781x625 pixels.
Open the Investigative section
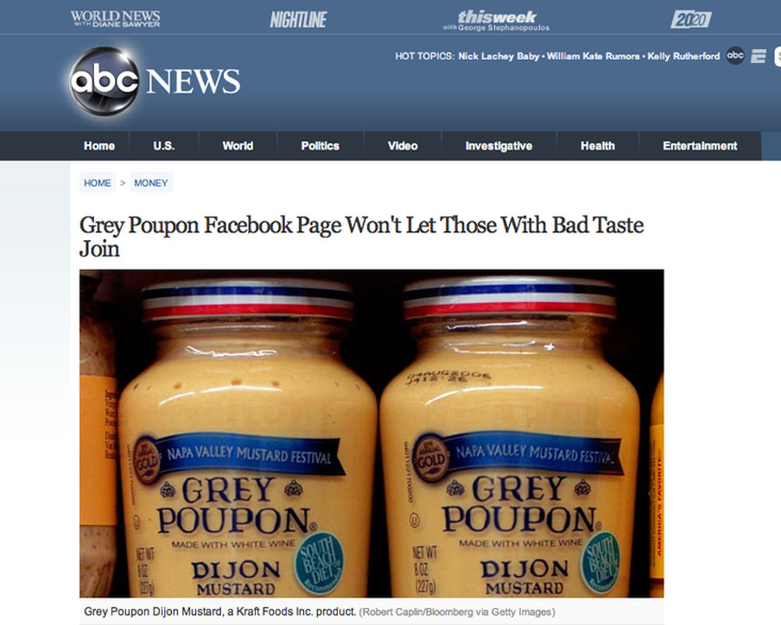tap(498, 146)
